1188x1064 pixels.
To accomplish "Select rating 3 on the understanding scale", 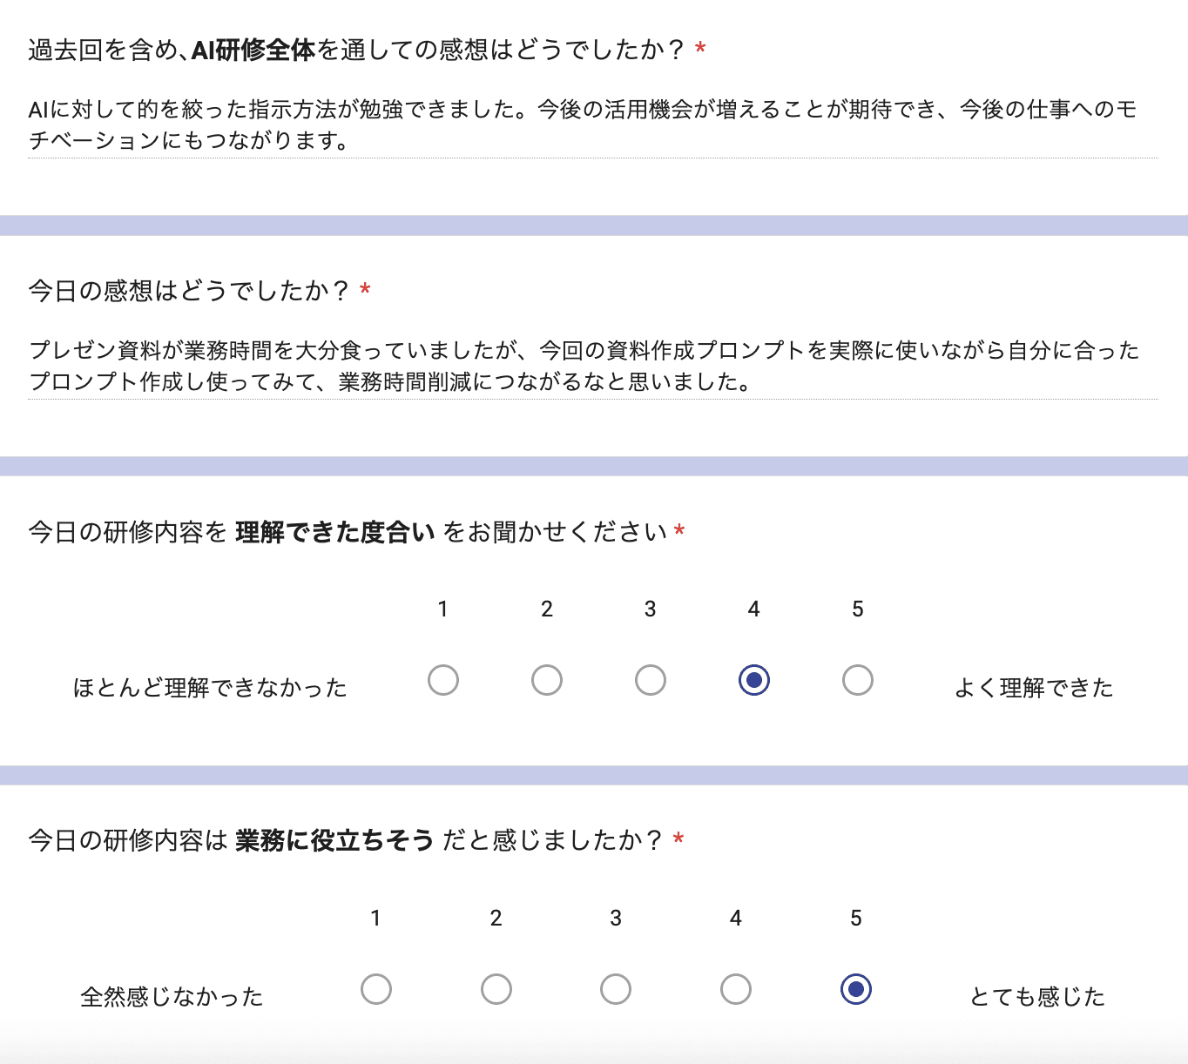I will (x=650, y=680).
